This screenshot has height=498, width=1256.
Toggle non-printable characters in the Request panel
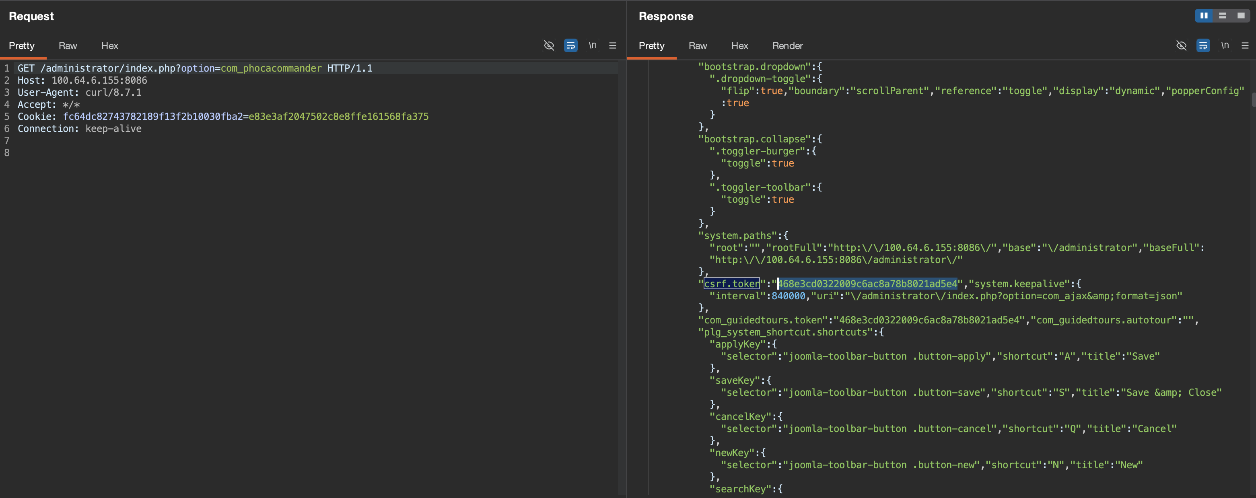coord(549,45)
